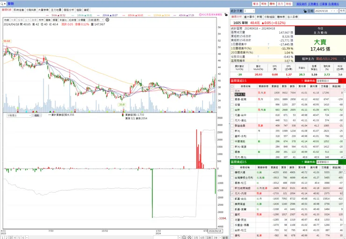Click the 主力 button in top bar
This screenshot has width=346, height=239.
pos(280,4)
